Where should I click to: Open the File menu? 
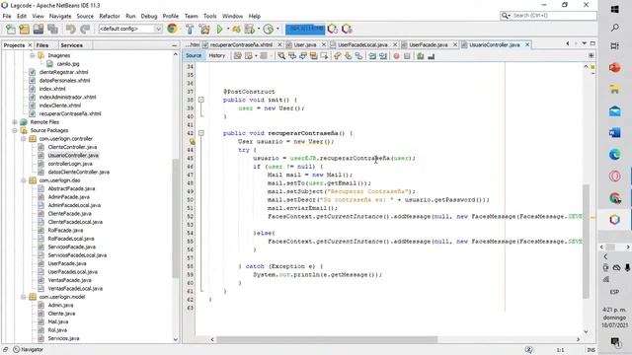pyautogui.click(x=7, y=16)
